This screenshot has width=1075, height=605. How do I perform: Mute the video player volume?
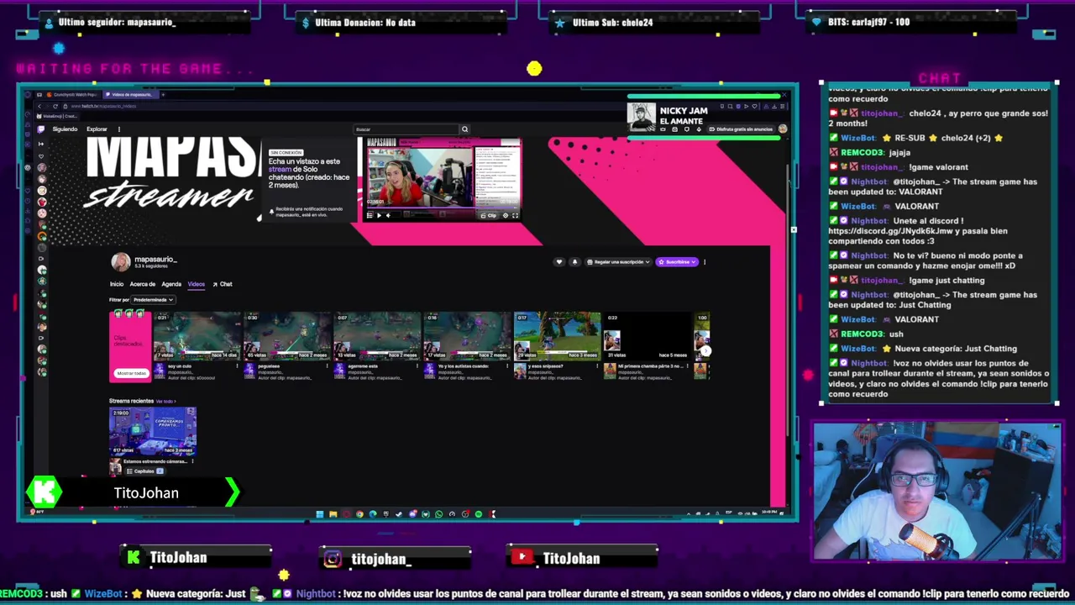pyautogui.click(x=388, y=215)
